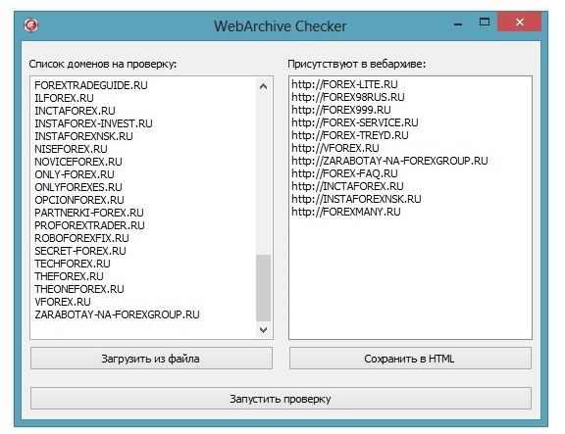Select ONLYFOREXES.RU in the domain list

point(78,187)
